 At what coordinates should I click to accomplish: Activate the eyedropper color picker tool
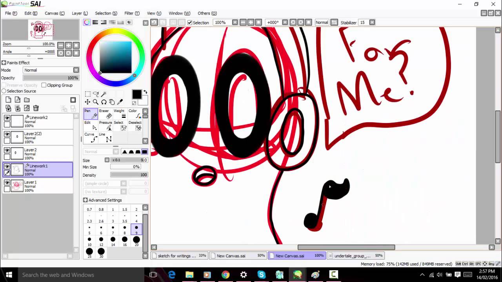[x=120, y=102]
